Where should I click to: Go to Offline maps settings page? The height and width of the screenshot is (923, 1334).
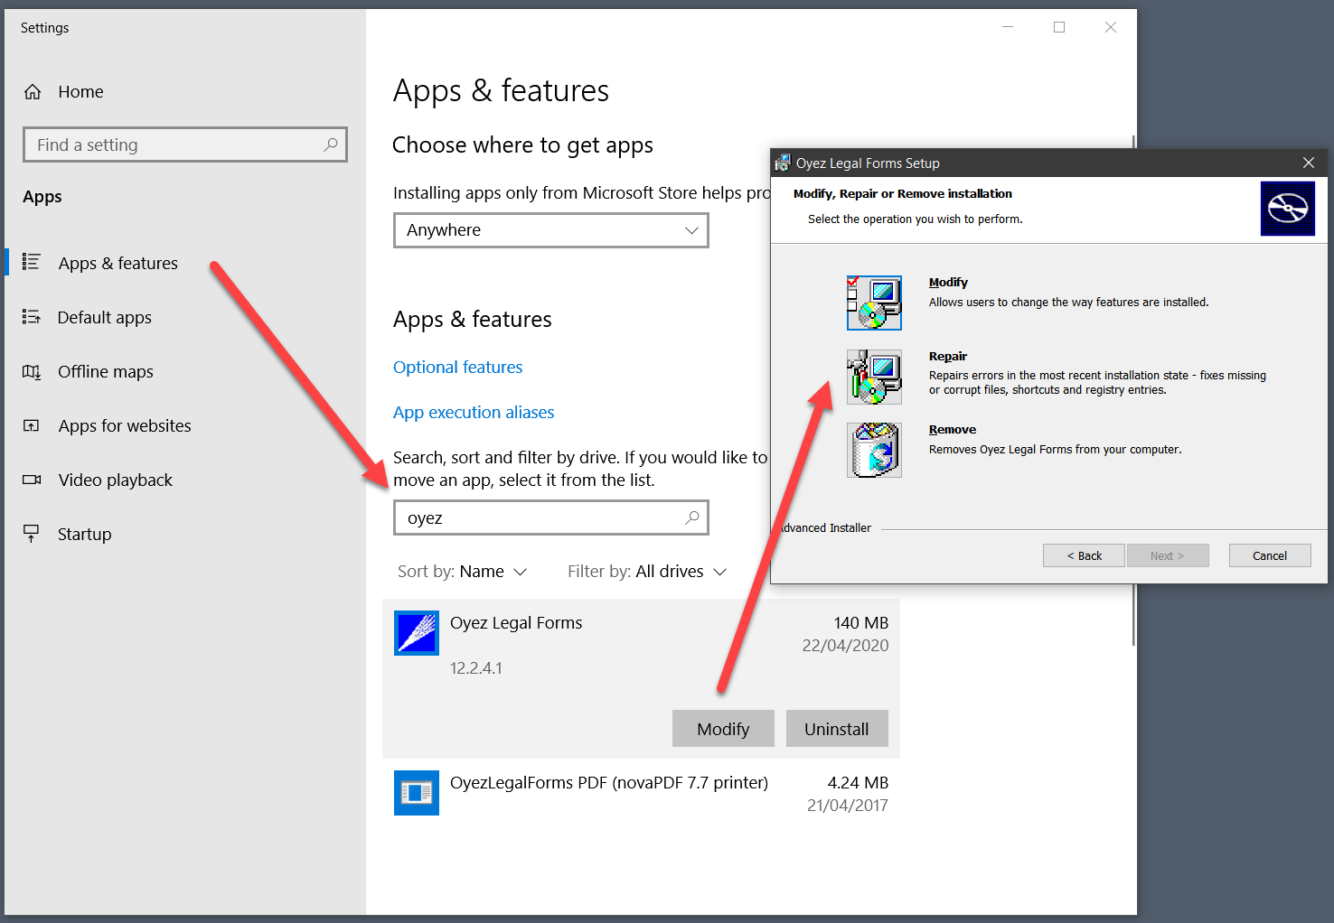[105, 372]
